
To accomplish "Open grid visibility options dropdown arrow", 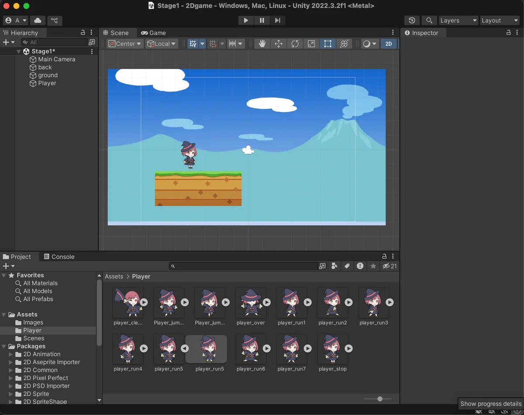I will pos(202,44).
